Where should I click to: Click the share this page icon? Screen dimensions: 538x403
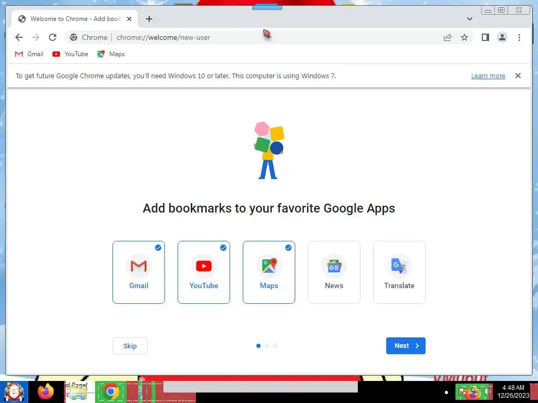pyautogui.click(x=448, y=37)
